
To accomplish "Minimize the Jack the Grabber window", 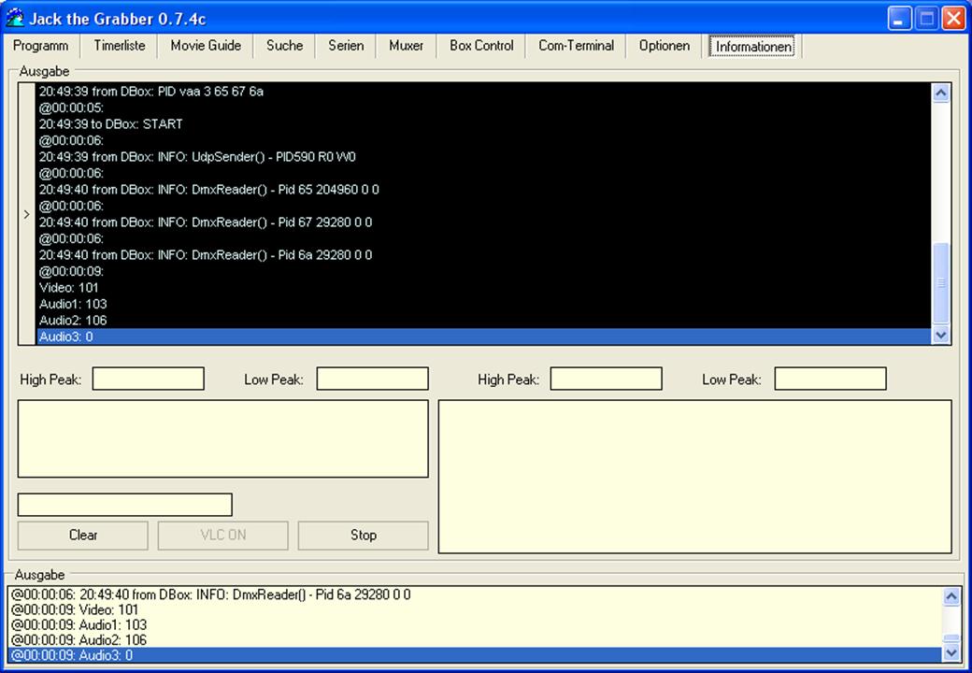I will 899,19.
